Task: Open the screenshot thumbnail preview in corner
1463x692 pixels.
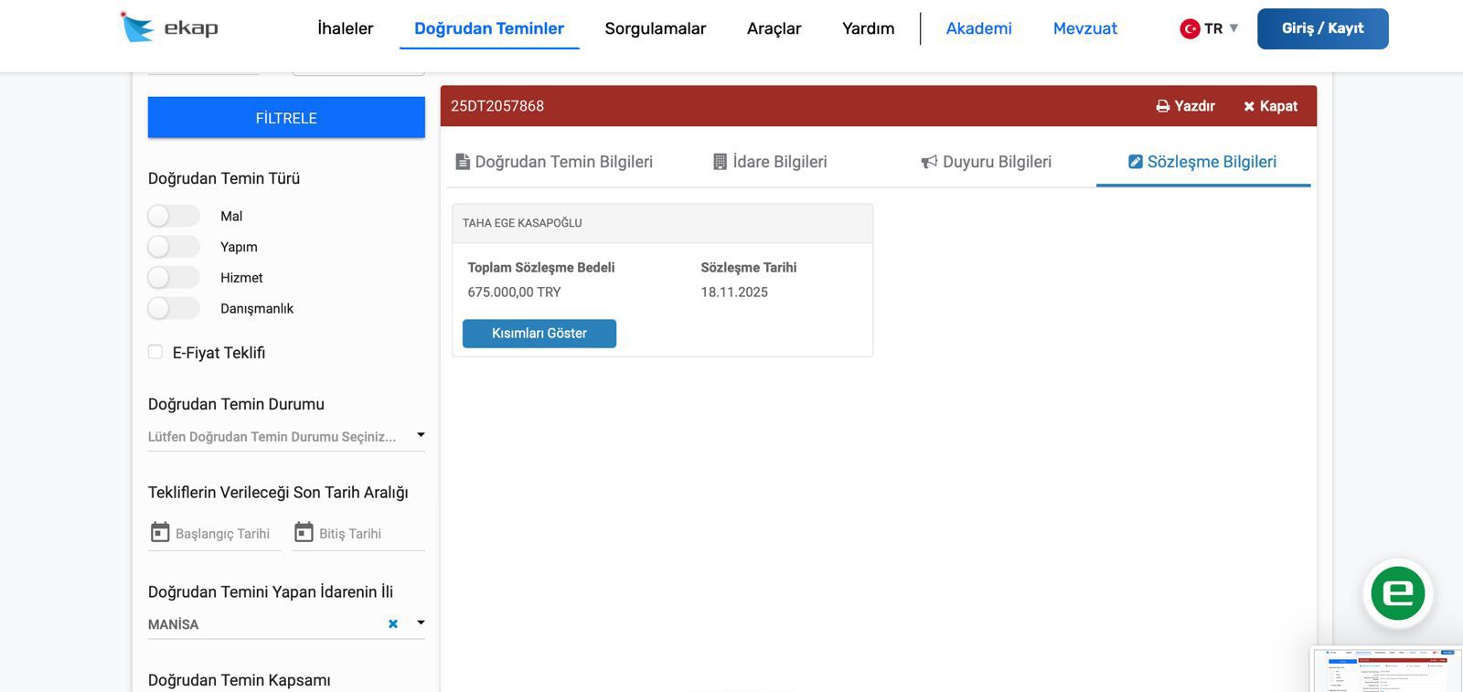Action: point(1386,669)
